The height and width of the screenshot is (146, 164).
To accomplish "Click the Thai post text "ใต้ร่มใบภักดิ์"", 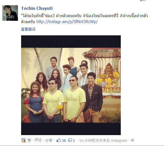I will point(33,16).
